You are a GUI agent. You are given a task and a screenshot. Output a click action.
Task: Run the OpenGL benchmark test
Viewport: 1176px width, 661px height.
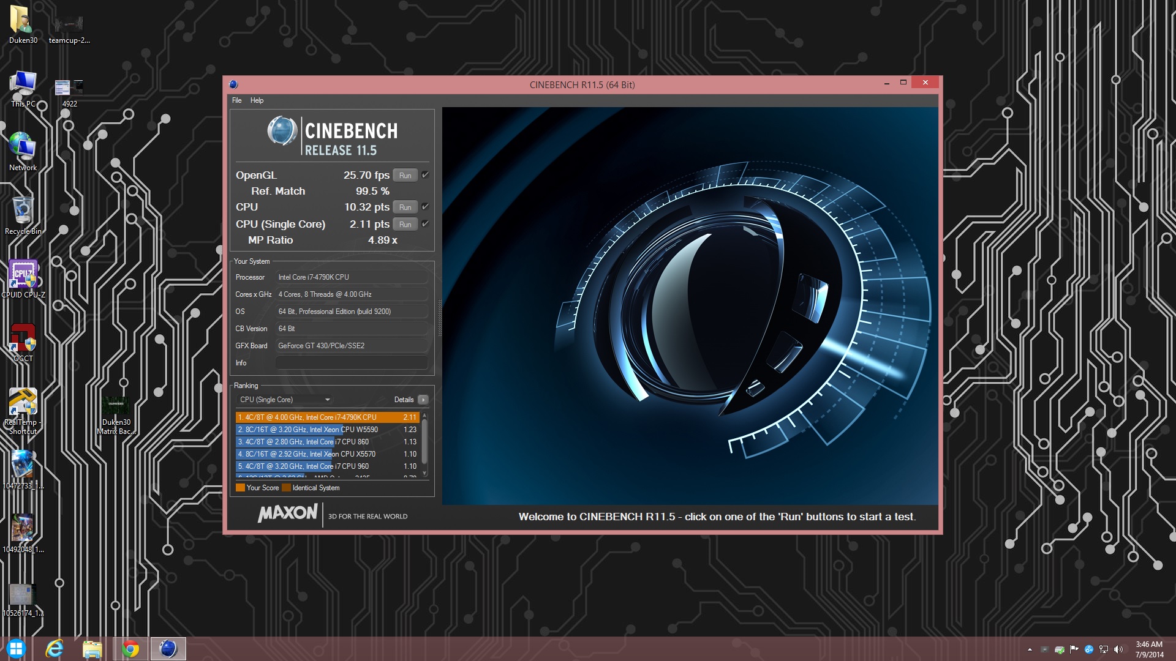pyautogui.click(x=405, y=176)
